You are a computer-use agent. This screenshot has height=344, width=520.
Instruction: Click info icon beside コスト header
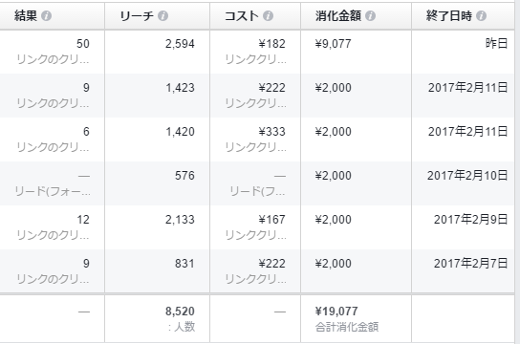pos(269,16)
